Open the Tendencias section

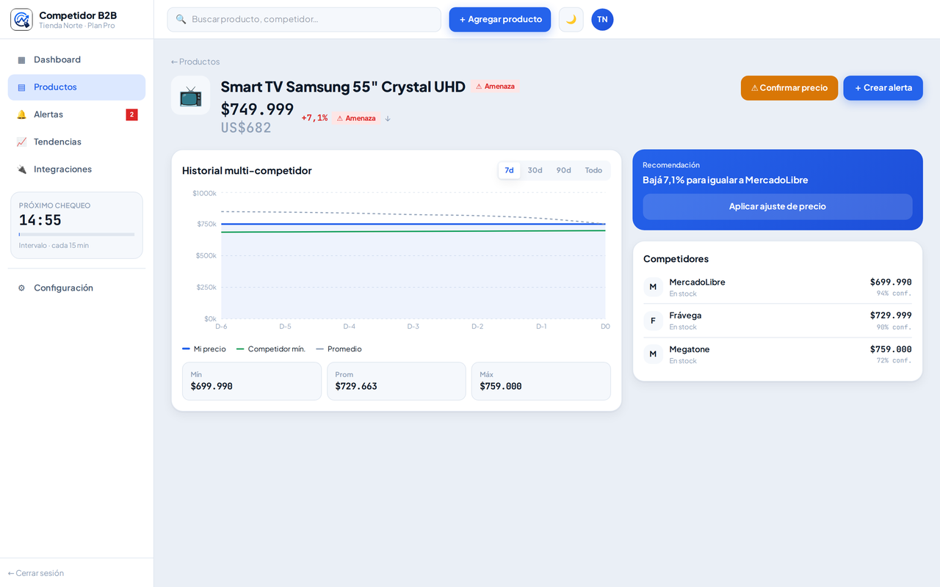click(x=76, y=142)
